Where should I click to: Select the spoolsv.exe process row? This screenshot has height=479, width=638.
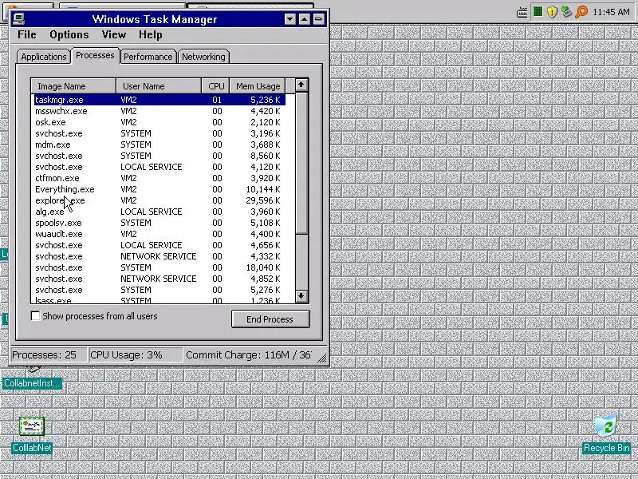159,223
